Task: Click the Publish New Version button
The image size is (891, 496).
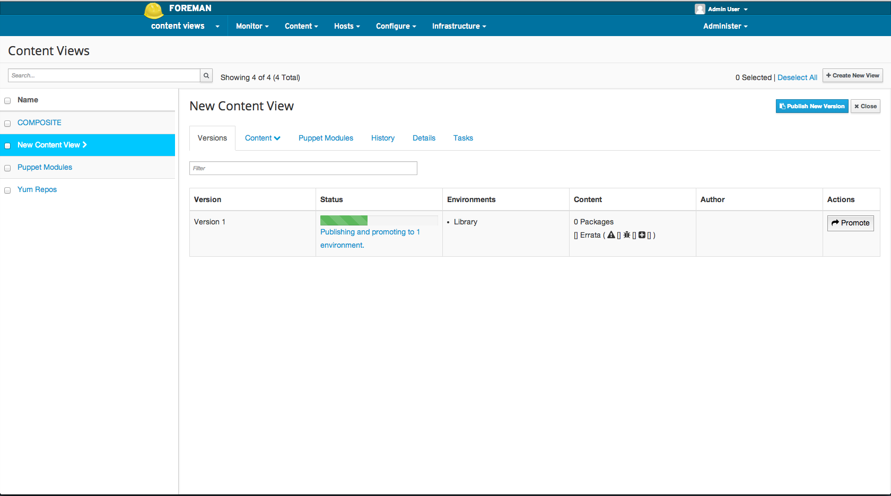Action: 812,106
